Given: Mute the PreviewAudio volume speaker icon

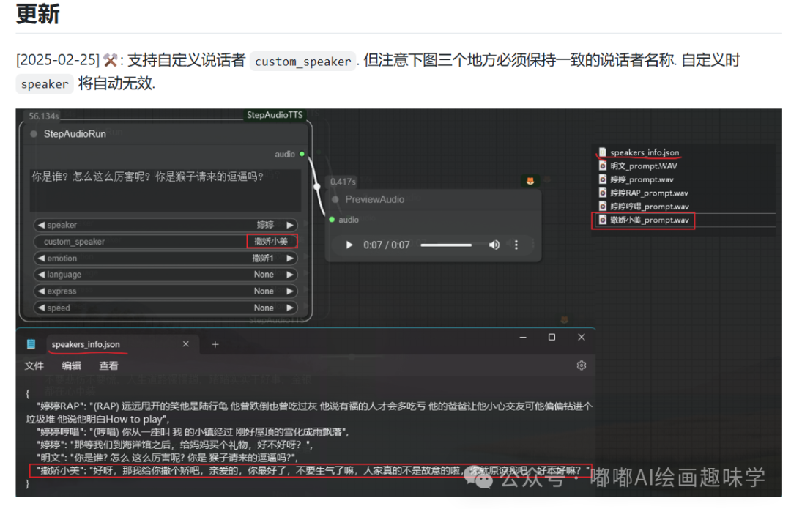Looking at the screenshot, I should (x=494, y=245).
